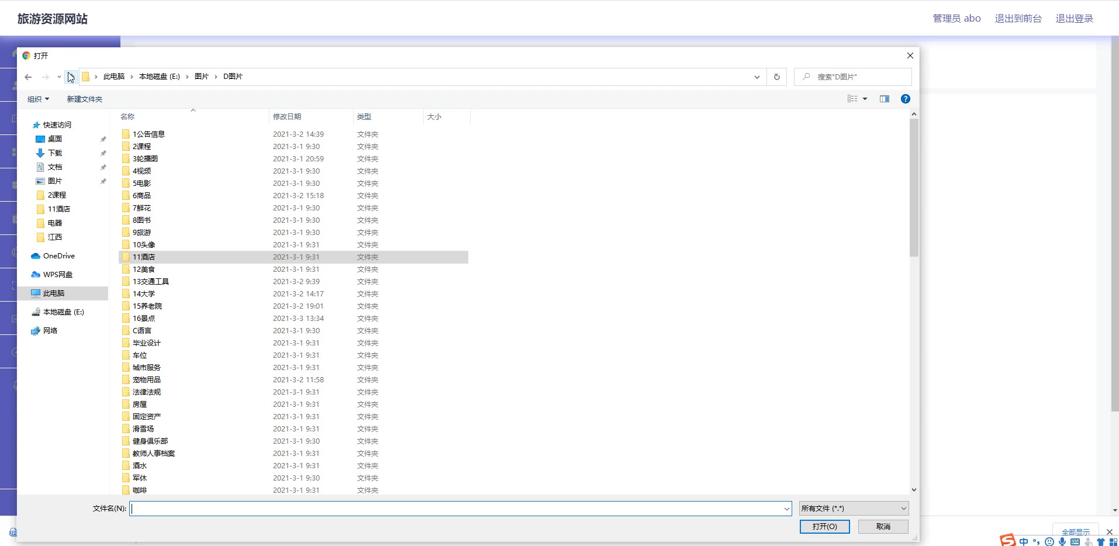The image size is (1119, 546).
Task: Open 下载 in the navigation pane
Action: [x=55, y=153]
